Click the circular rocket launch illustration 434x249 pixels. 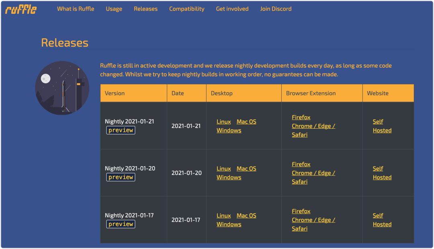click(x=62, y=88)
